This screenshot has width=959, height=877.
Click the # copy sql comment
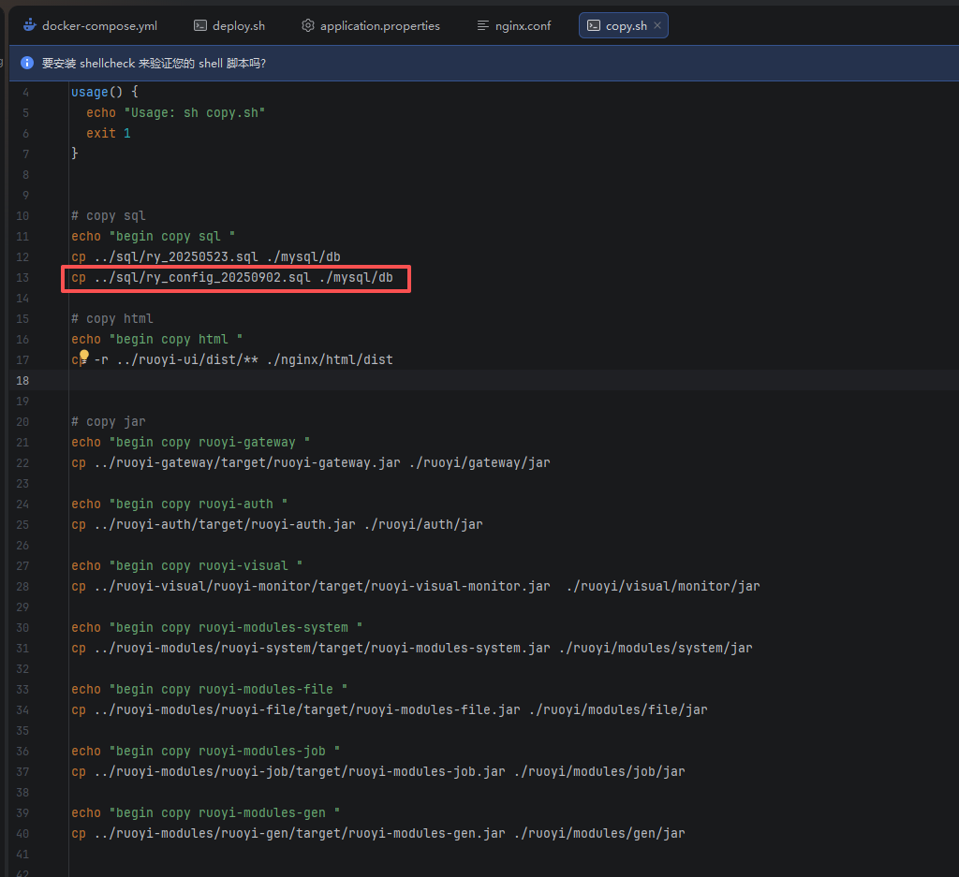[109, 215]
